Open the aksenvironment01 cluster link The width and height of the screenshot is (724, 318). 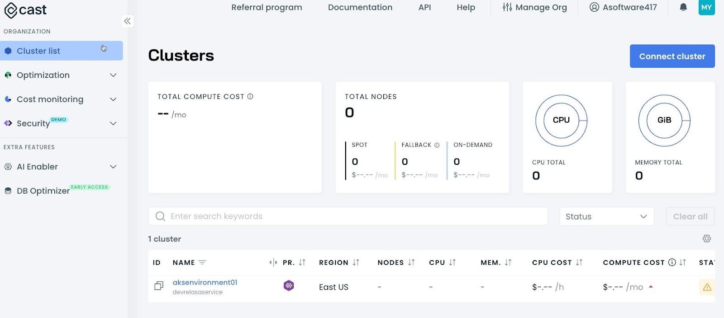pyautogui.click(x=205, y=282)
